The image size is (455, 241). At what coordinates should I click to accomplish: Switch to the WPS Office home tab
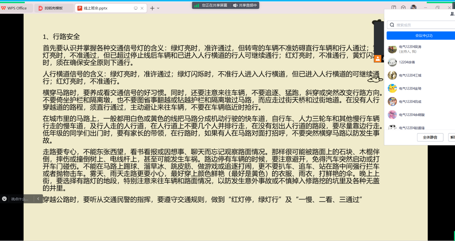click(x=16, y=8)
